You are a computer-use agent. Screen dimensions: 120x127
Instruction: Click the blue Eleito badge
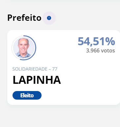click(x=27, y=95)
